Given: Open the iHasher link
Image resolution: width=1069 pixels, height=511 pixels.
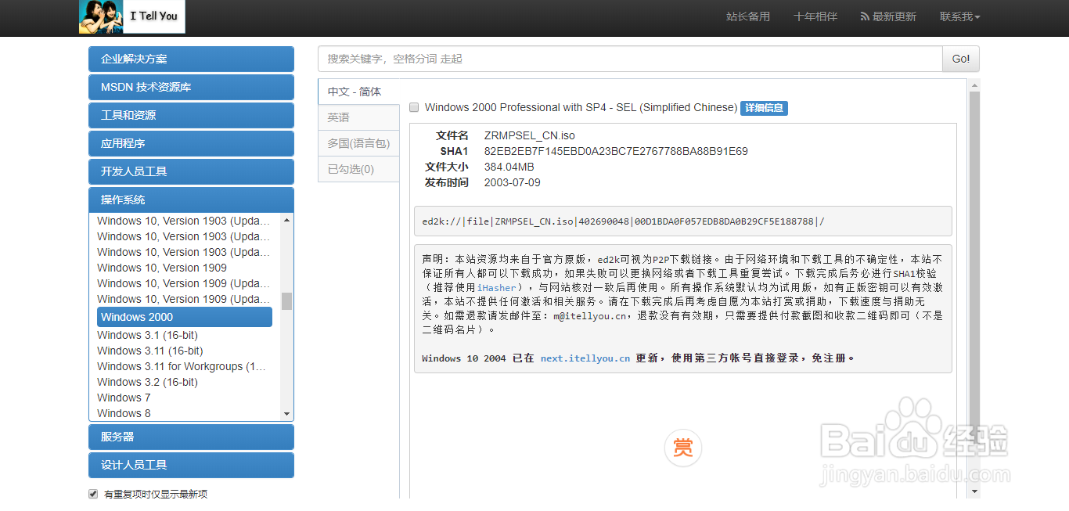Looking at the screenshot, I should 497,288.
